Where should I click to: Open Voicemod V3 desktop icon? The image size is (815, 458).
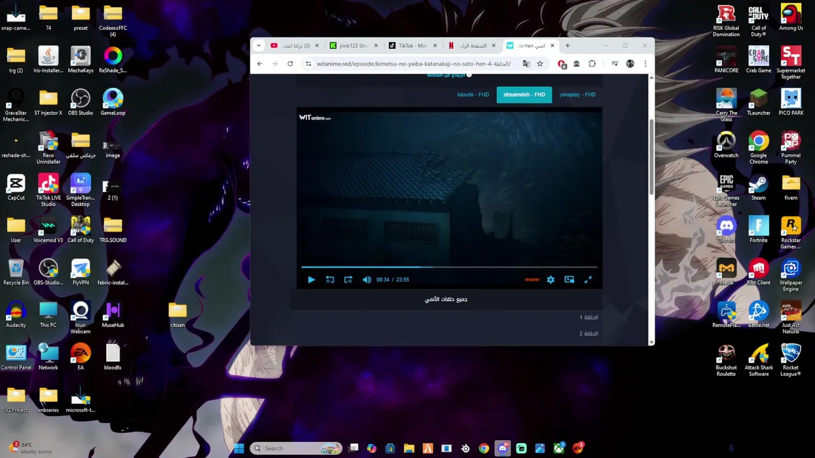tap(48, 230)
